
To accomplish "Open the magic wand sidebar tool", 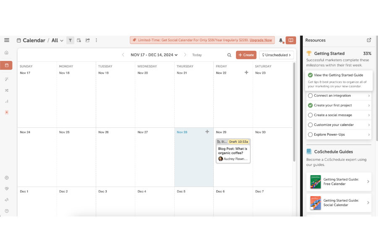I will 6,79.
